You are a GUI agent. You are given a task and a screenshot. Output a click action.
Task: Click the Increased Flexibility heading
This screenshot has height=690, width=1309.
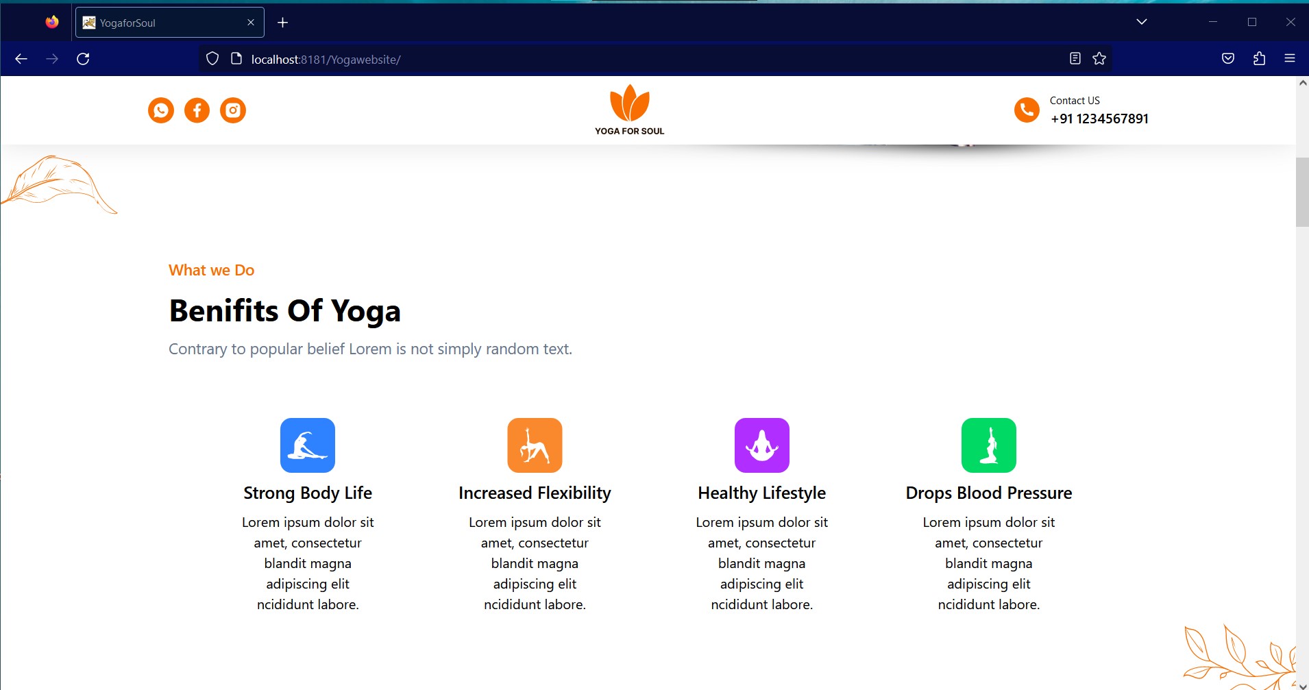[535, 493]
